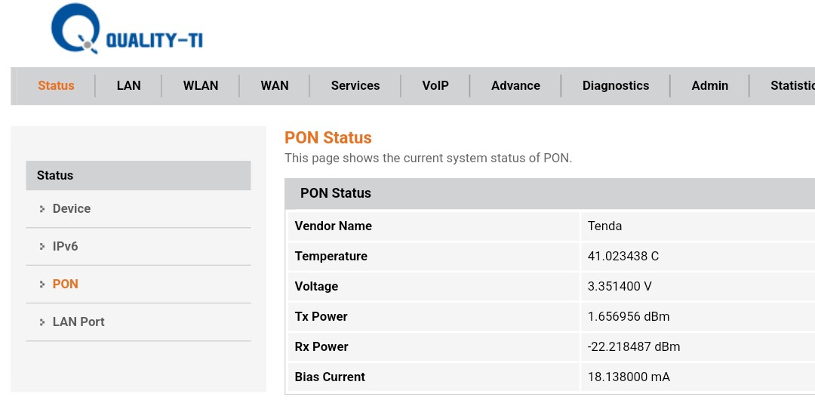
Task: Select PON in the sidebar
Action: [x=66, y=285]
